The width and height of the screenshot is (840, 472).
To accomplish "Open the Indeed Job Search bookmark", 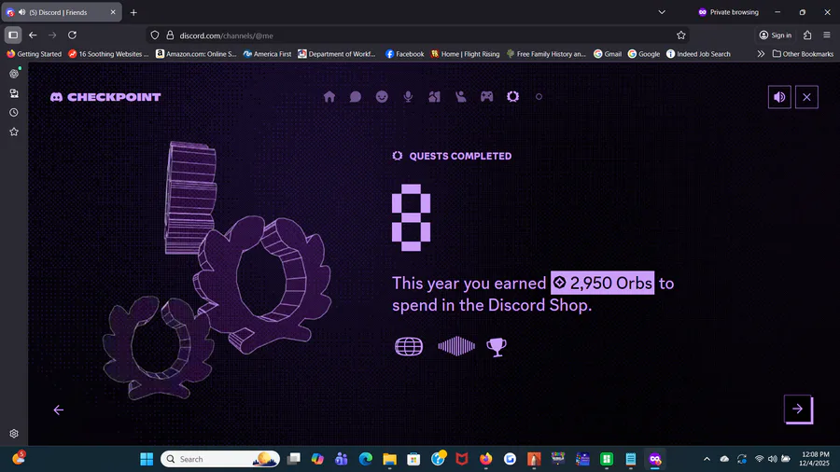I will (698, 54).
